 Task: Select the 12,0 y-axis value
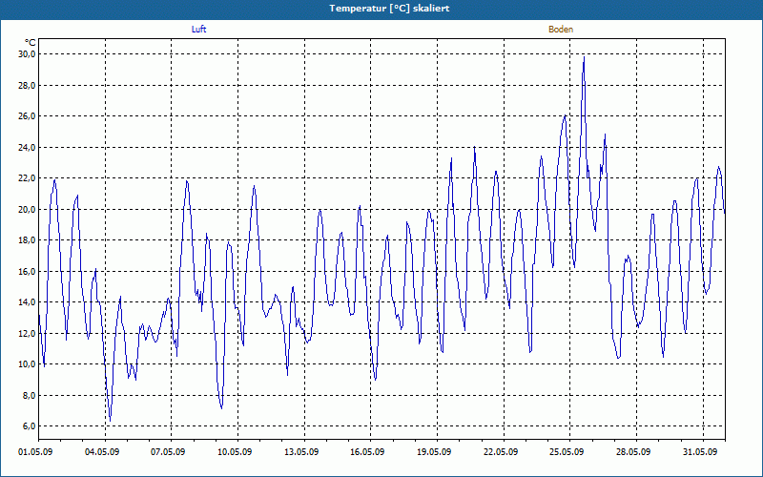(28, 333)
